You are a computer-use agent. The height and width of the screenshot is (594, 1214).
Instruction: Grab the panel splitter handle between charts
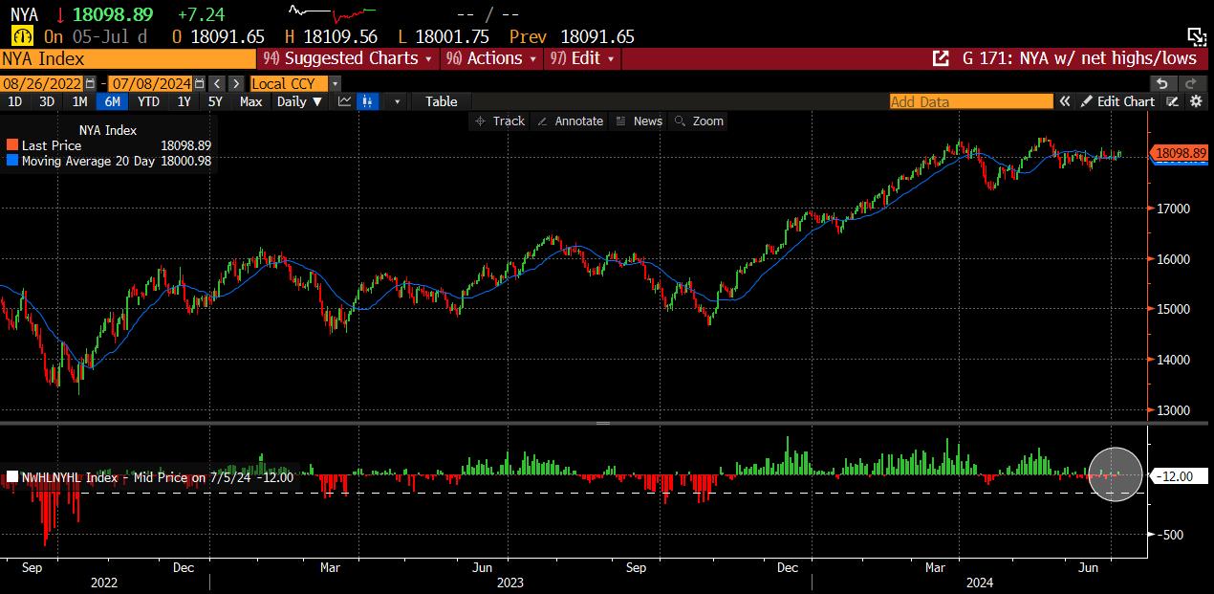603,423
